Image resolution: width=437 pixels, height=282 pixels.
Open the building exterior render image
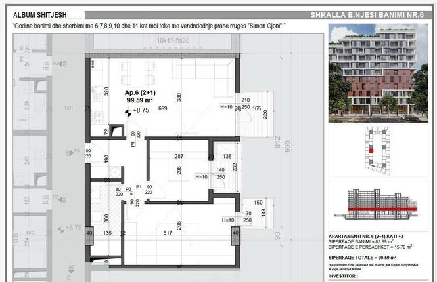[x=379, y=73]
